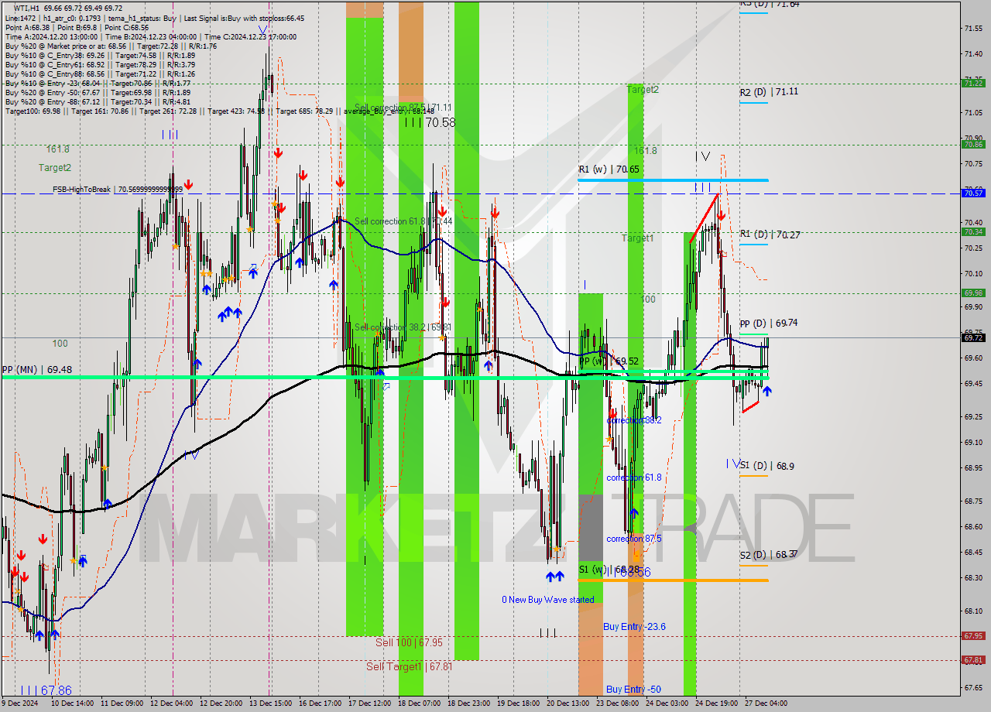This screenshot has width=991, height=712.
Task: Select the 'correction 61.8' blue label
Action: pyautogui.click(x=634, y=478)
